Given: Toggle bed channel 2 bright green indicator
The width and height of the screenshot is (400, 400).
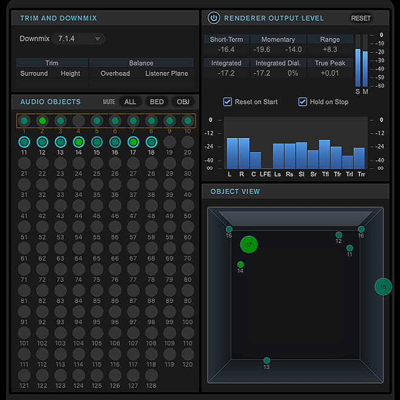Looking at the screenshot, I should click(x=42, y=121).
